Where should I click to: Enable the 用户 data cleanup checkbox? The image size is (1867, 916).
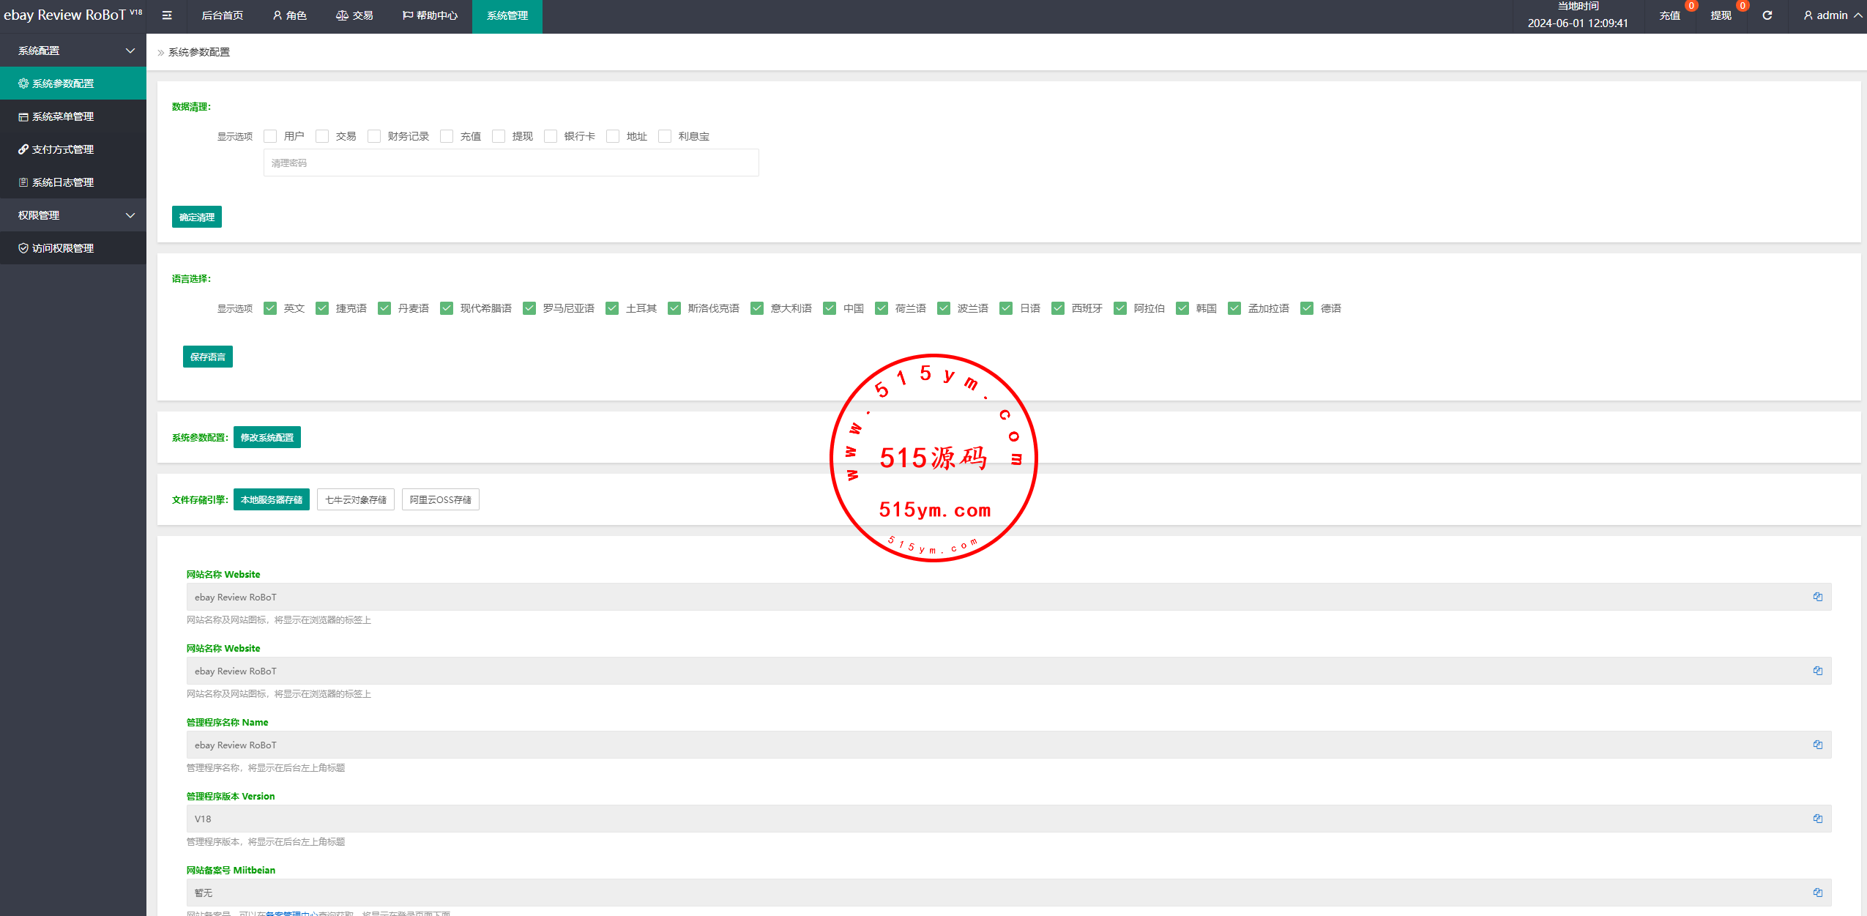[x=270, y=136]
